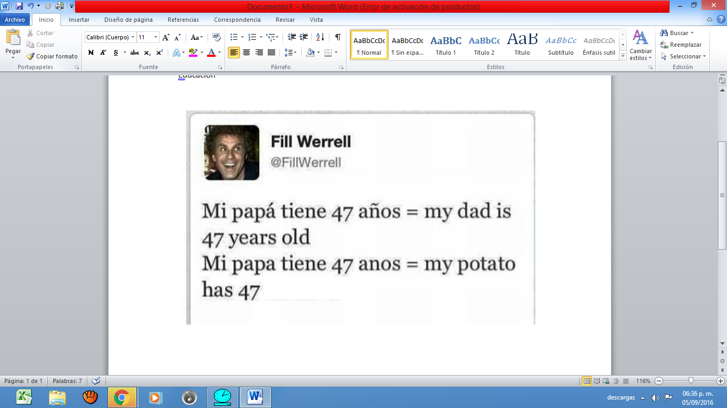This screenshot has height=408, width=727.
Task: Toggle bold with the N button
Action: pos(90,53)
